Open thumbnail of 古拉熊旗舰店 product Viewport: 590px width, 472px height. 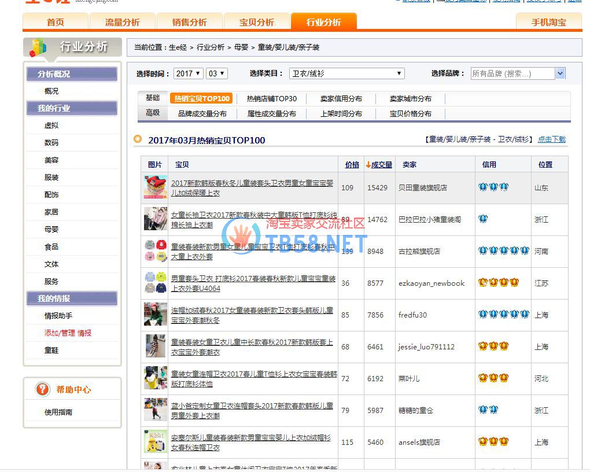[155, 251]
